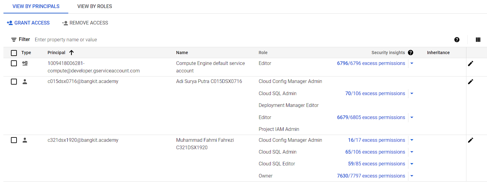The width and height of the screenshot is (487, 190).
Task: Click the Grant Access button
Action: (28, 23)
